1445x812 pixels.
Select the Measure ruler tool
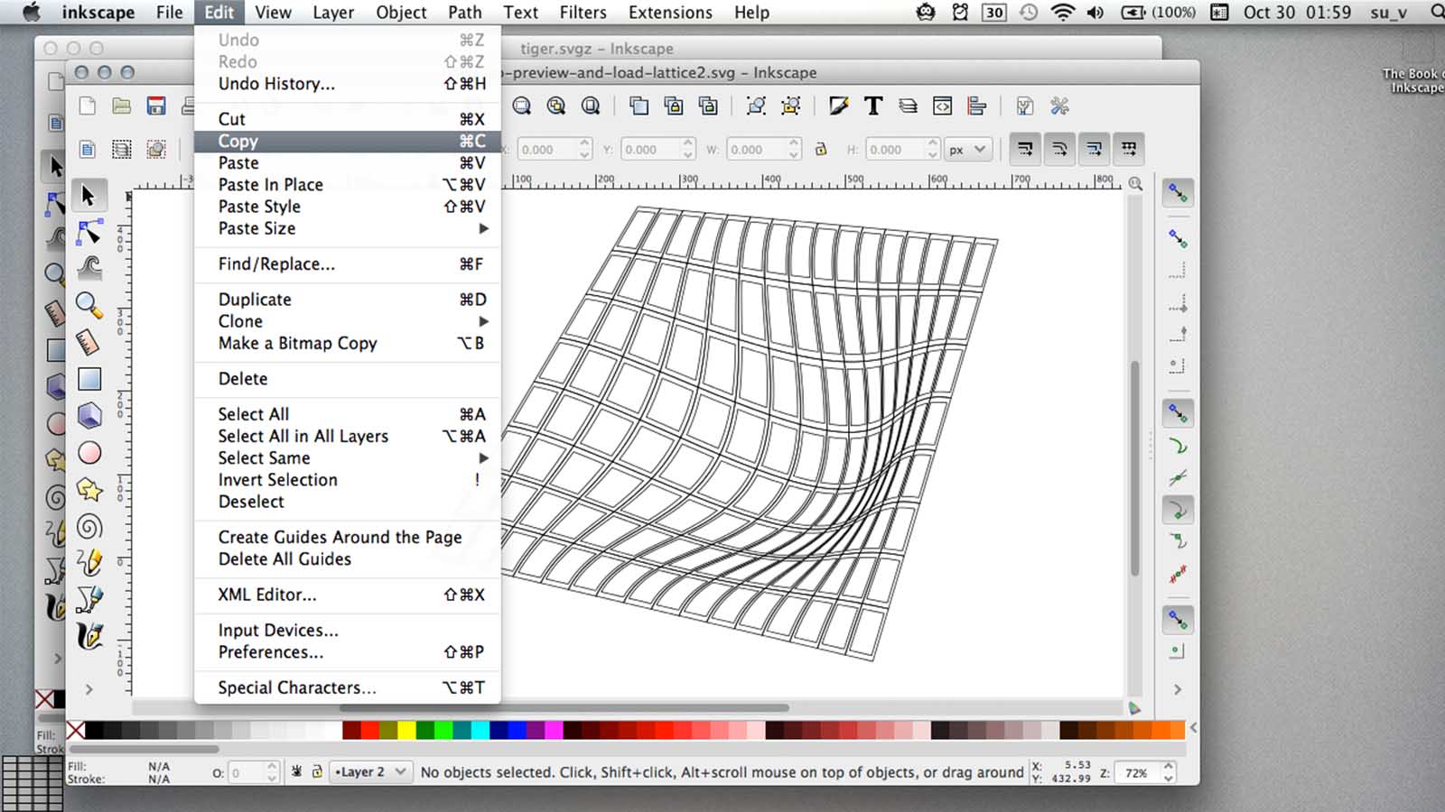(89, 343)
